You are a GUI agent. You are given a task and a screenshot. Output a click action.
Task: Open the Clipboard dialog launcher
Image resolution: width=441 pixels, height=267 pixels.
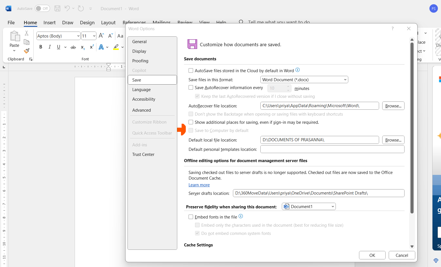click(x=31, y=59)
